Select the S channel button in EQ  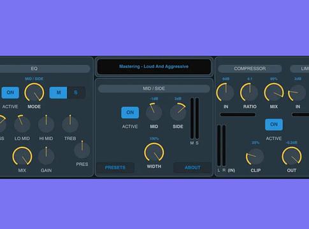(x=76, y=93)
